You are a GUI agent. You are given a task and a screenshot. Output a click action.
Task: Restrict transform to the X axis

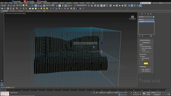[x=129, y=6]
